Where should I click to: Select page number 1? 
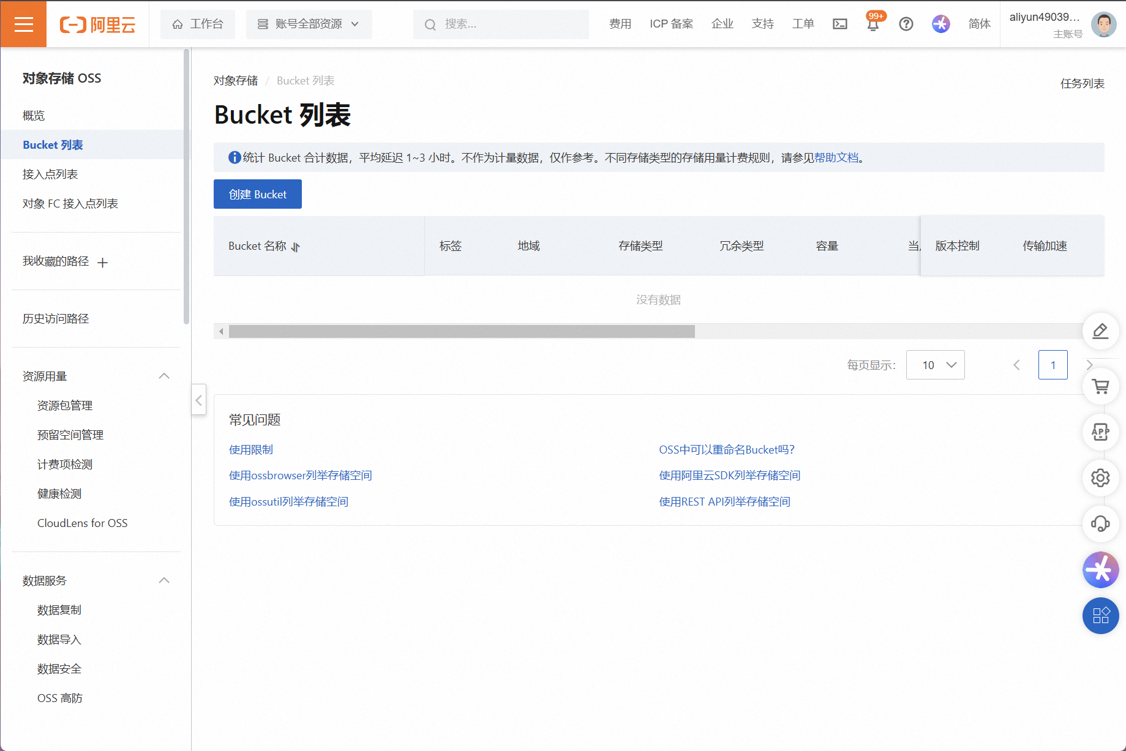pos(1053,365)
